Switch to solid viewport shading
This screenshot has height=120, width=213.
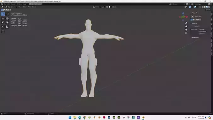tap(205, 7)
